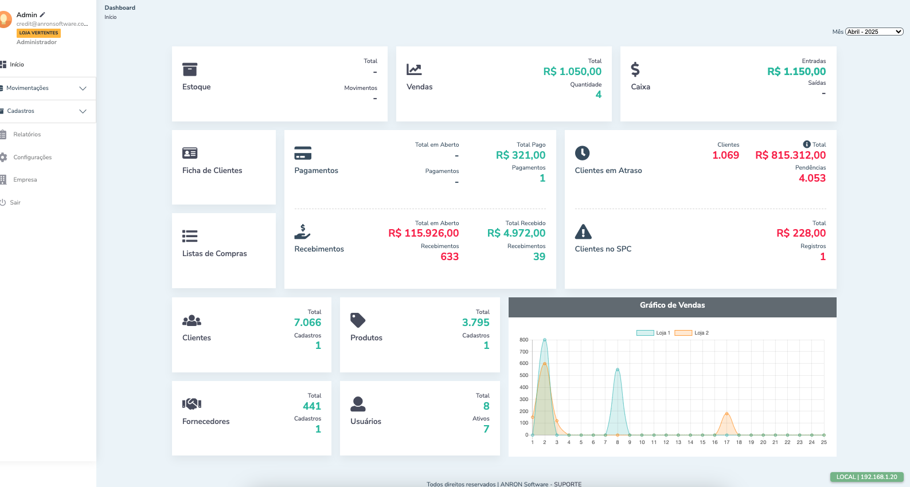Image resolution: width=910 pixels, height=487 pixels.
Task: Expand the Cadastros sidebar menu
Action: tap(46, 111)
